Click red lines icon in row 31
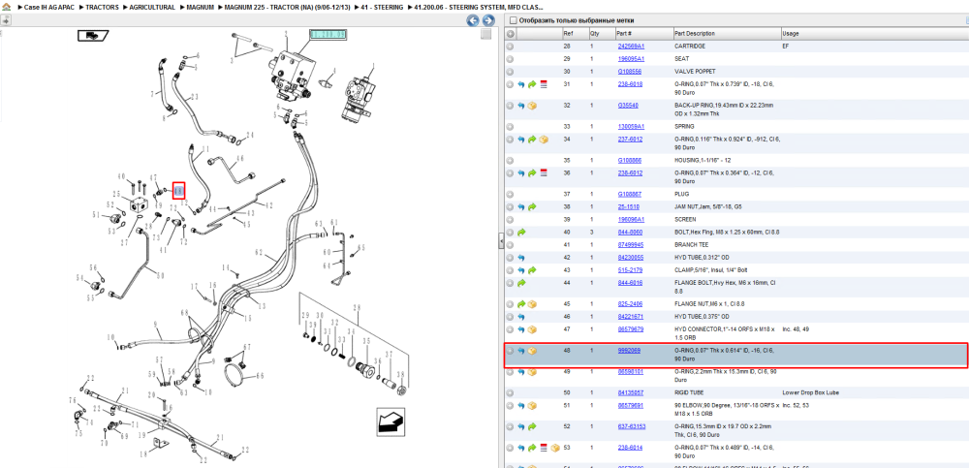Screen dimensions: 969x468 coord(544,84)
